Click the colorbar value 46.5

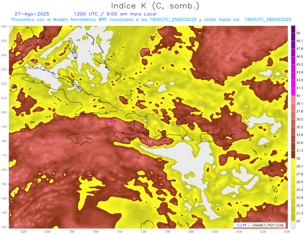300,57
